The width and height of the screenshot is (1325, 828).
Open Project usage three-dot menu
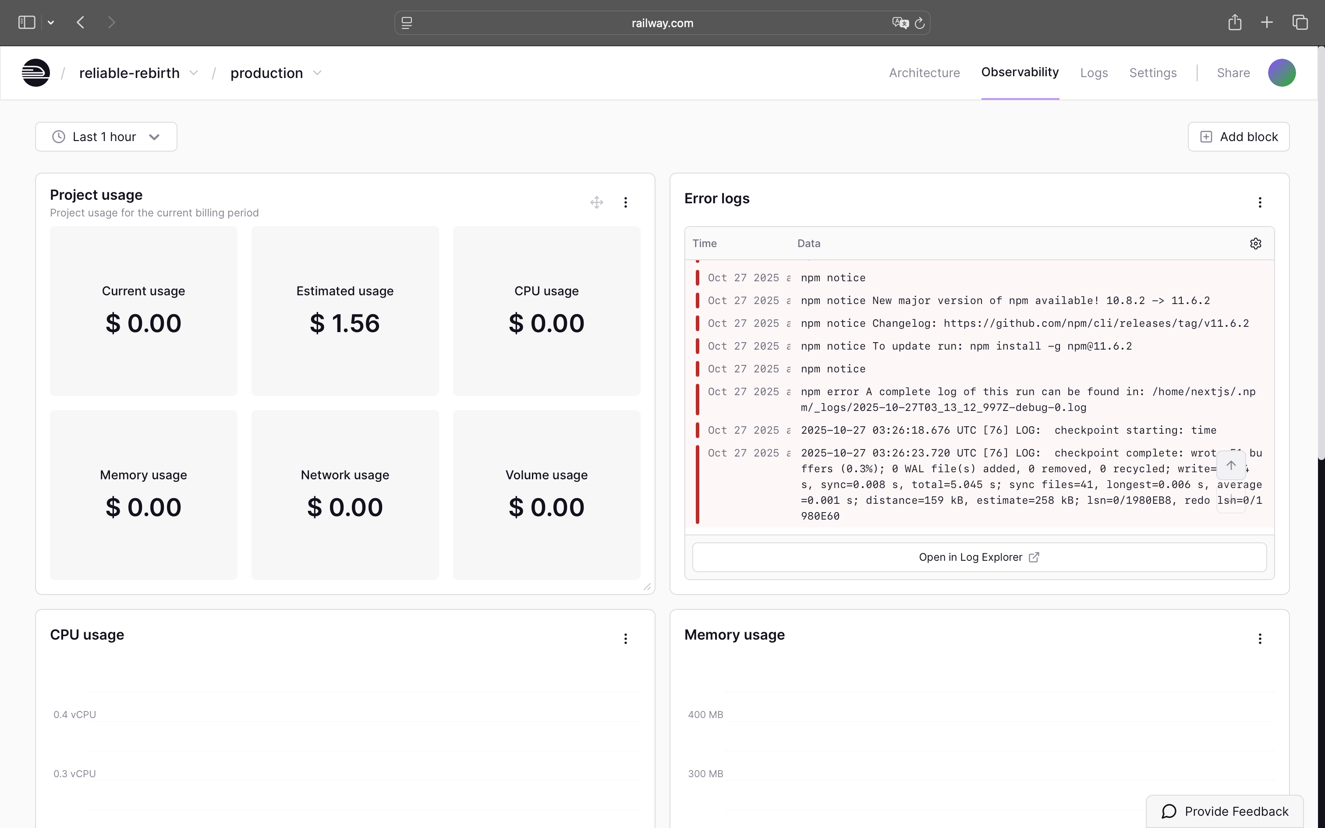pos(625,202)
